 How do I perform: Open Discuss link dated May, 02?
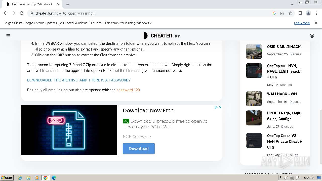tap(286, 85)
